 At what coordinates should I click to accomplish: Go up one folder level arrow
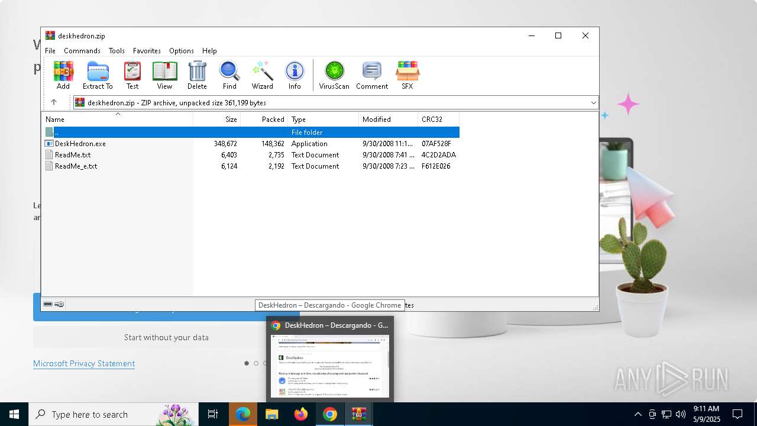coord(54,102)
